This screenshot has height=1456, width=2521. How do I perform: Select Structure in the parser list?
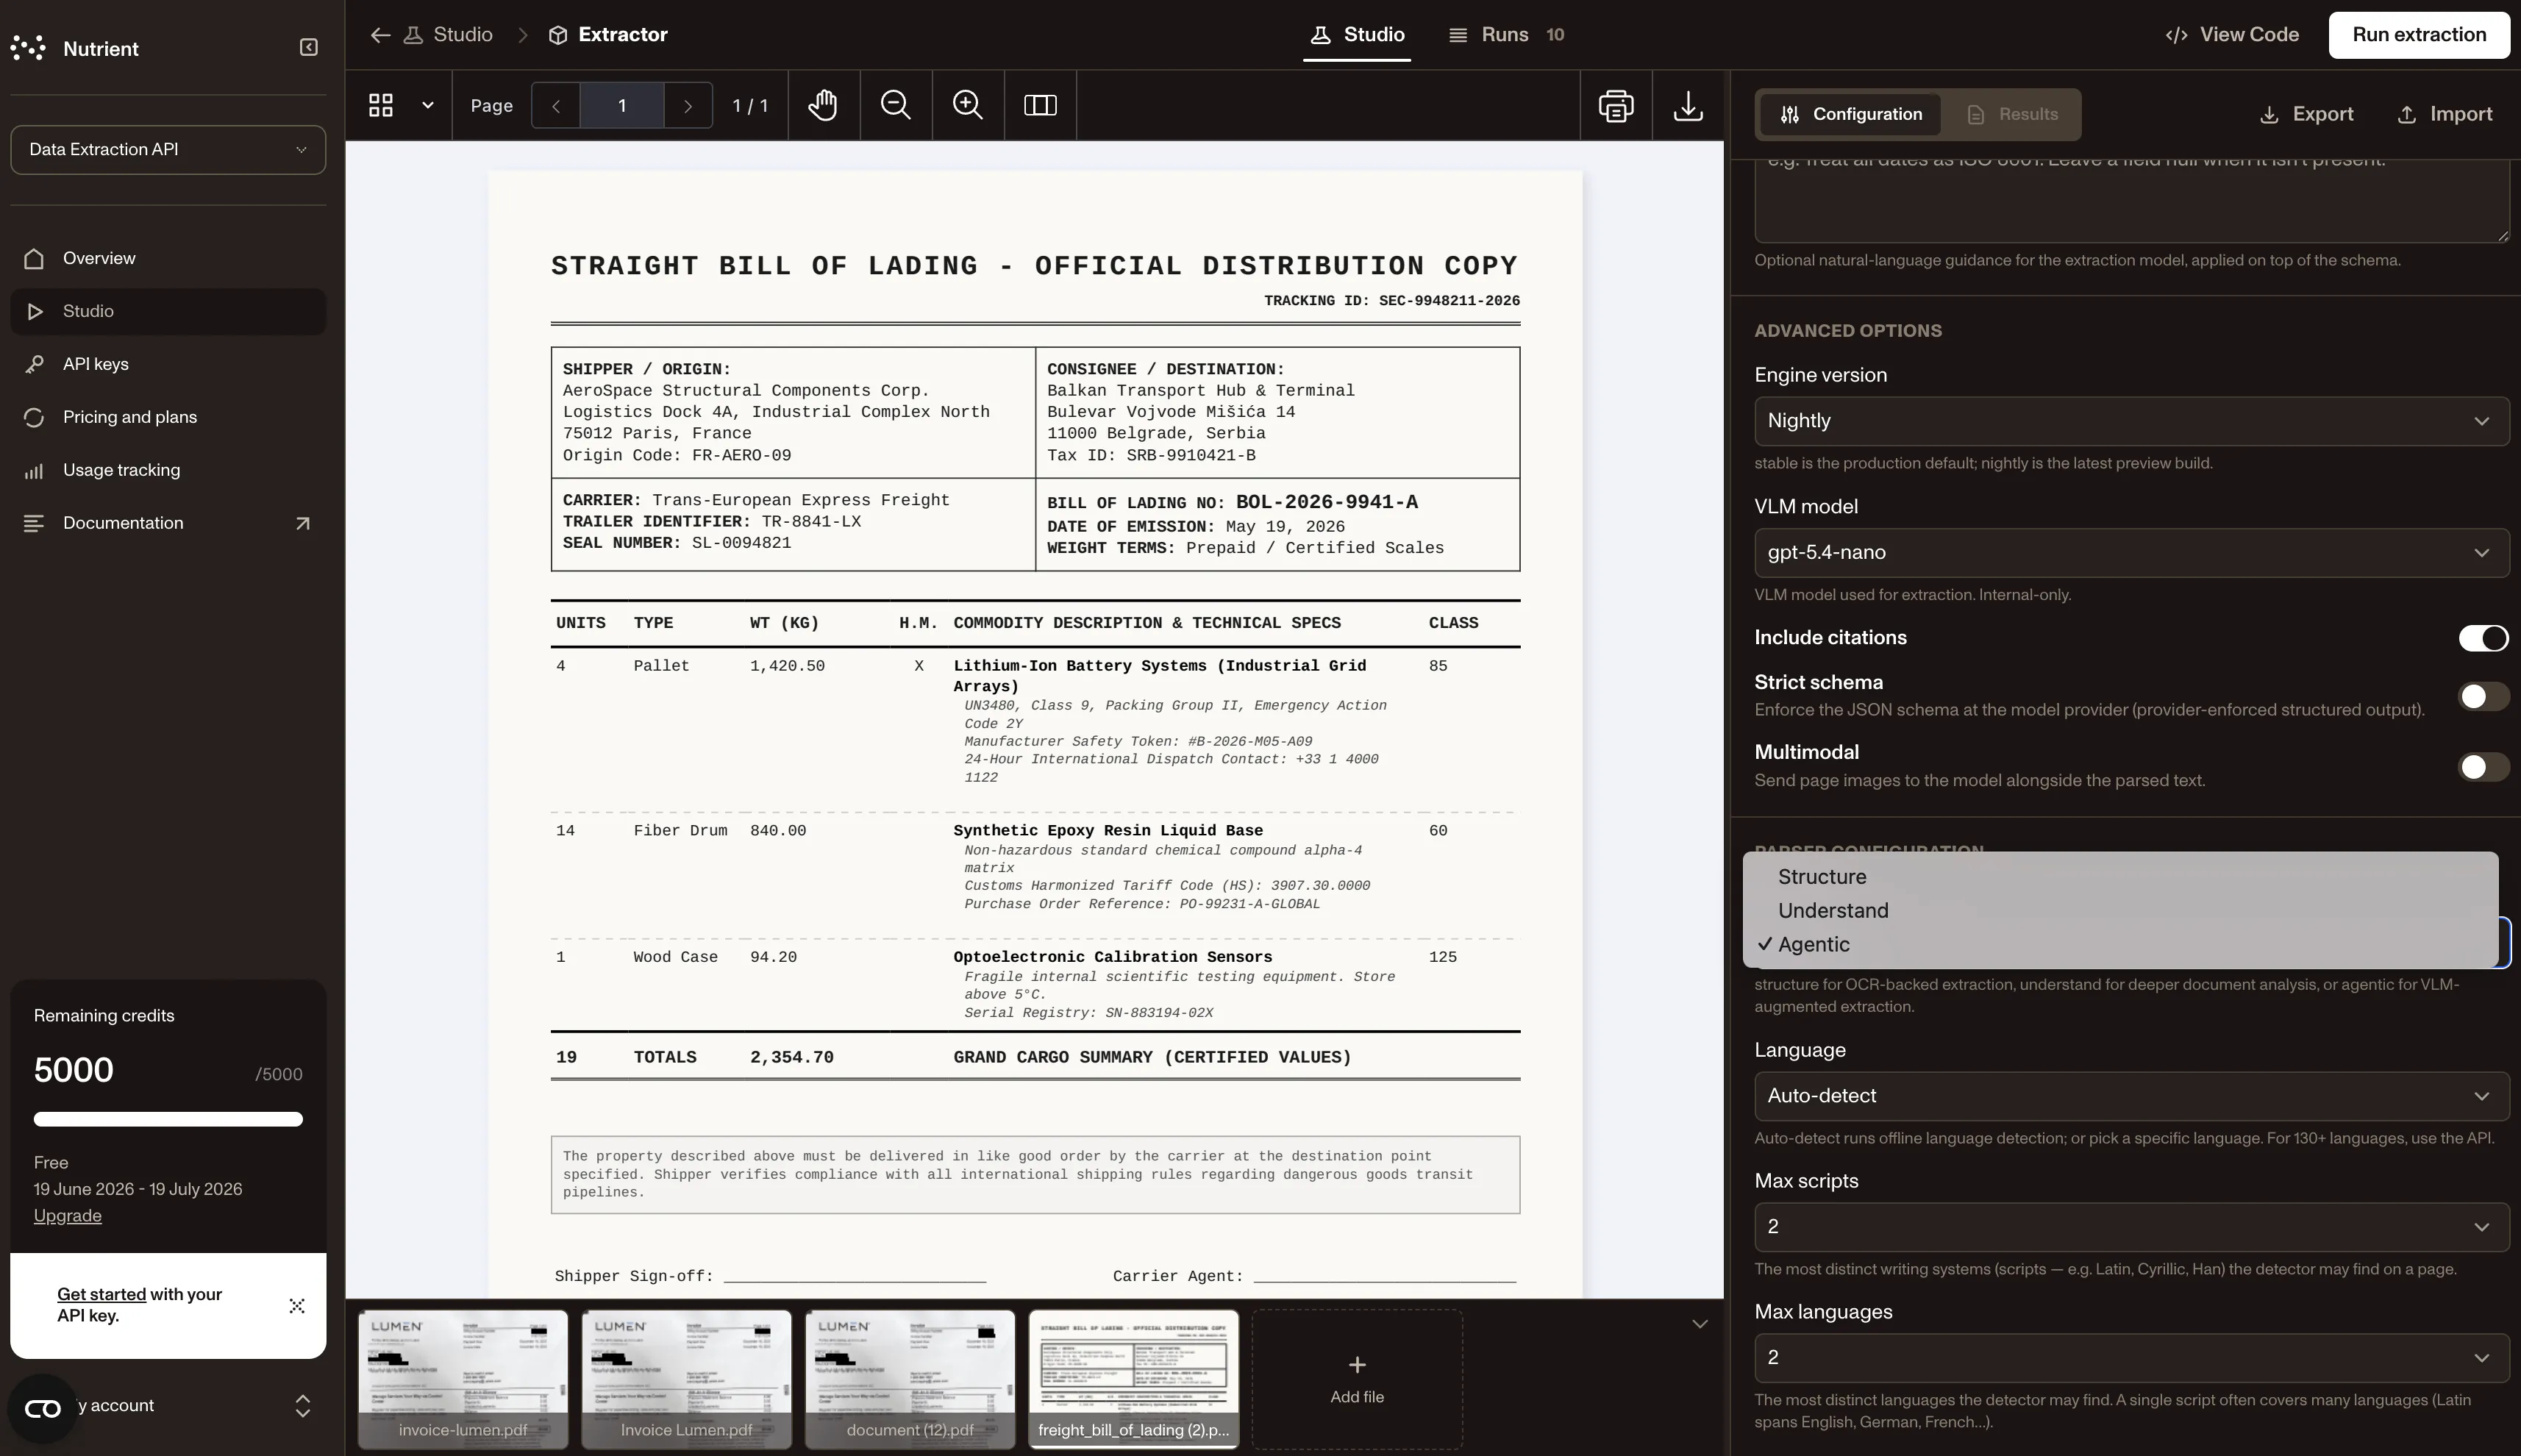pos(2120,877)
